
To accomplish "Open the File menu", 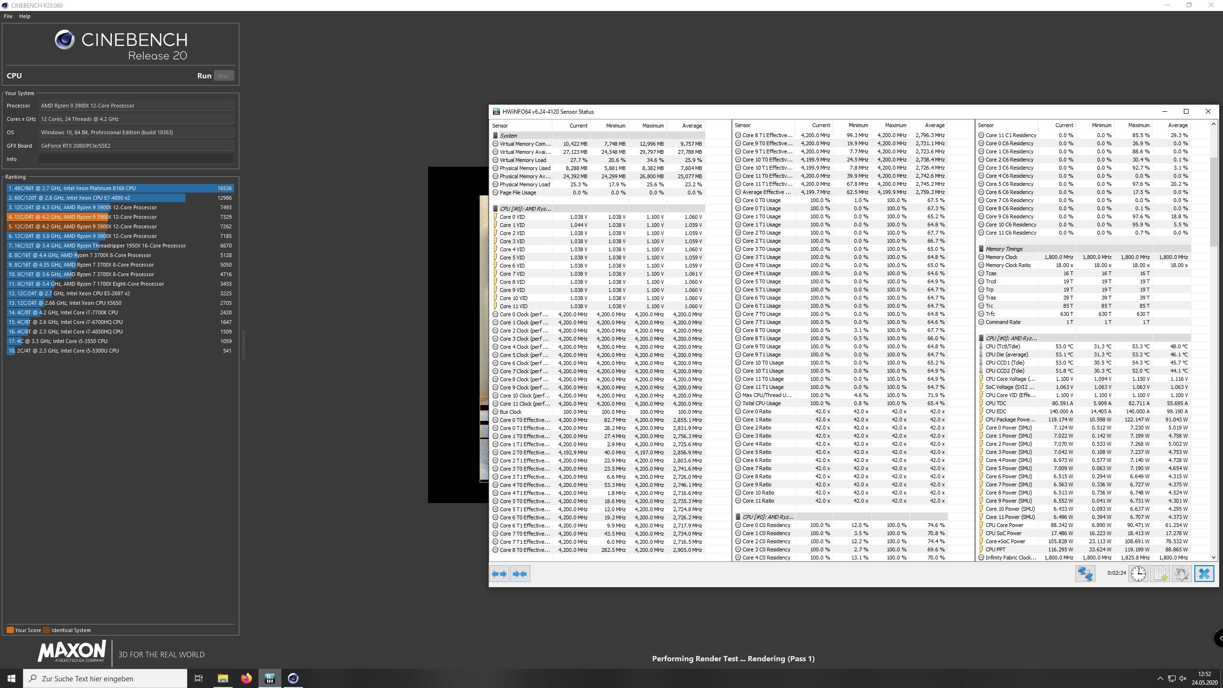I will (8, 16).
